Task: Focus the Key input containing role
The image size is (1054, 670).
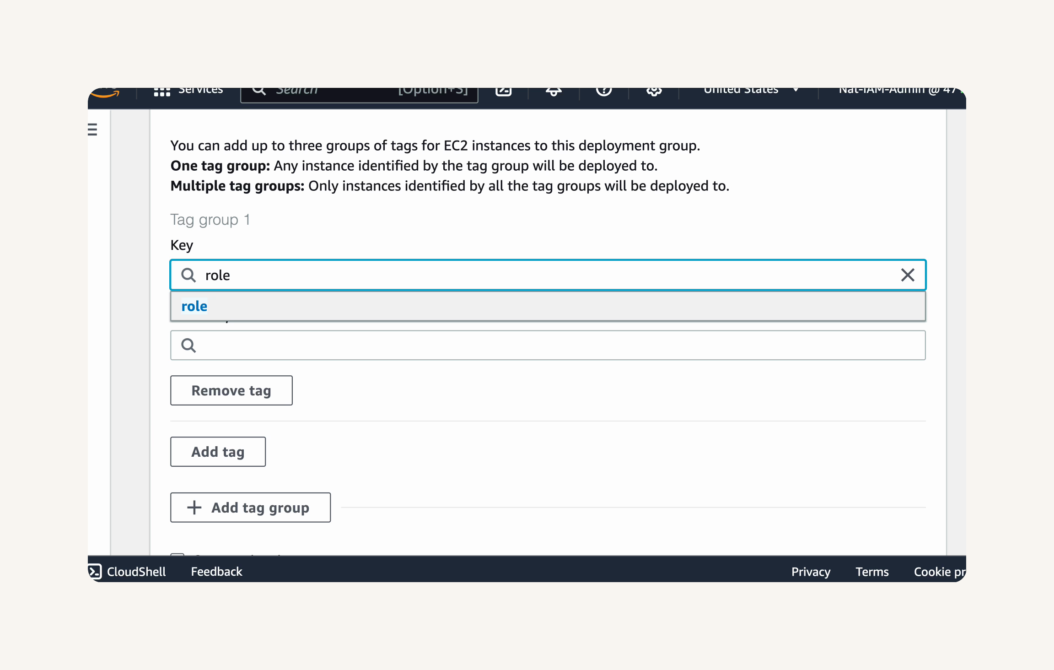Action: (x=548, y=275)
